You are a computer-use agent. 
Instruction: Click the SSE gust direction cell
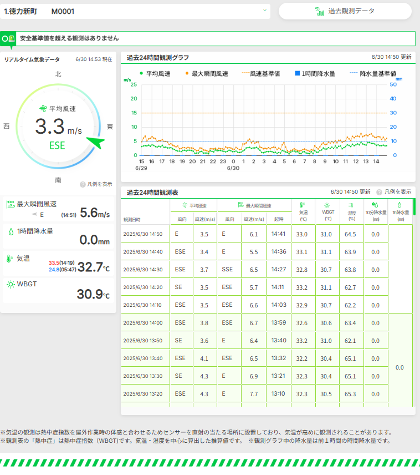point(229,269)
